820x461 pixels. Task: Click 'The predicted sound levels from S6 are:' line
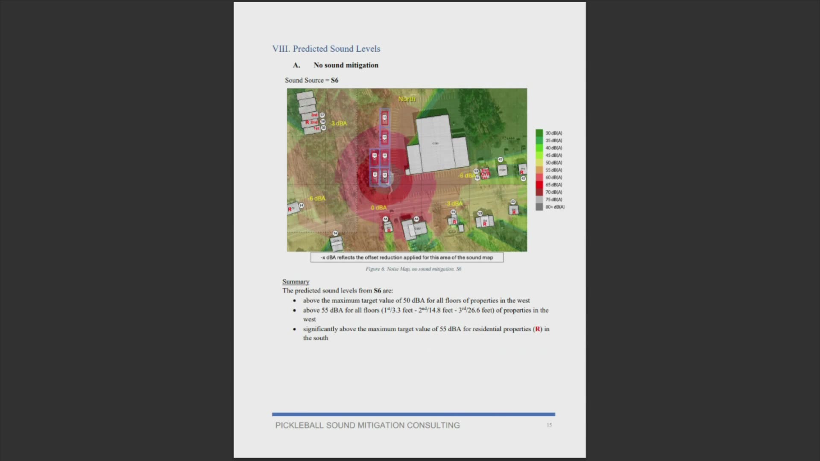coord(337,291)
